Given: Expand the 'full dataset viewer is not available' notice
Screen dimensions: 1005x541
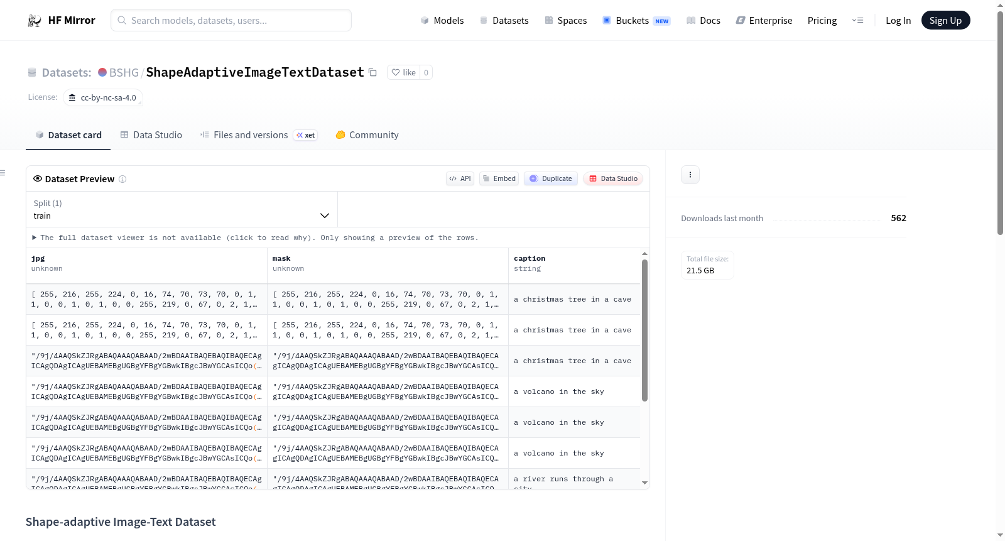Looking at the screenshot, I should (x=255, y=238).
